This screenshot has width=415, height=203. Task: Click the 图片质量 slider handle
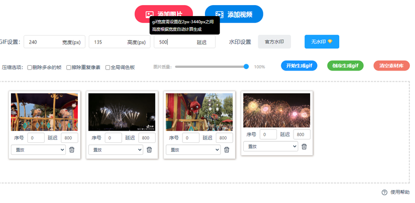point(246,67)
